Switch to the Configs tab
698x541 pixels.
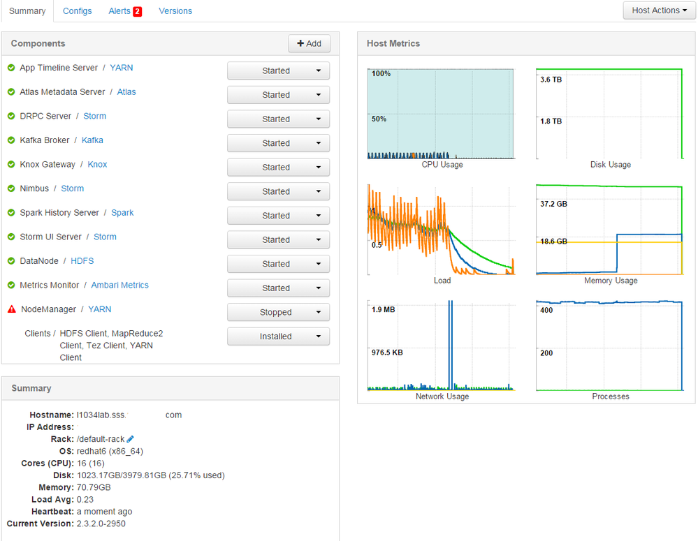coord(77,11)
